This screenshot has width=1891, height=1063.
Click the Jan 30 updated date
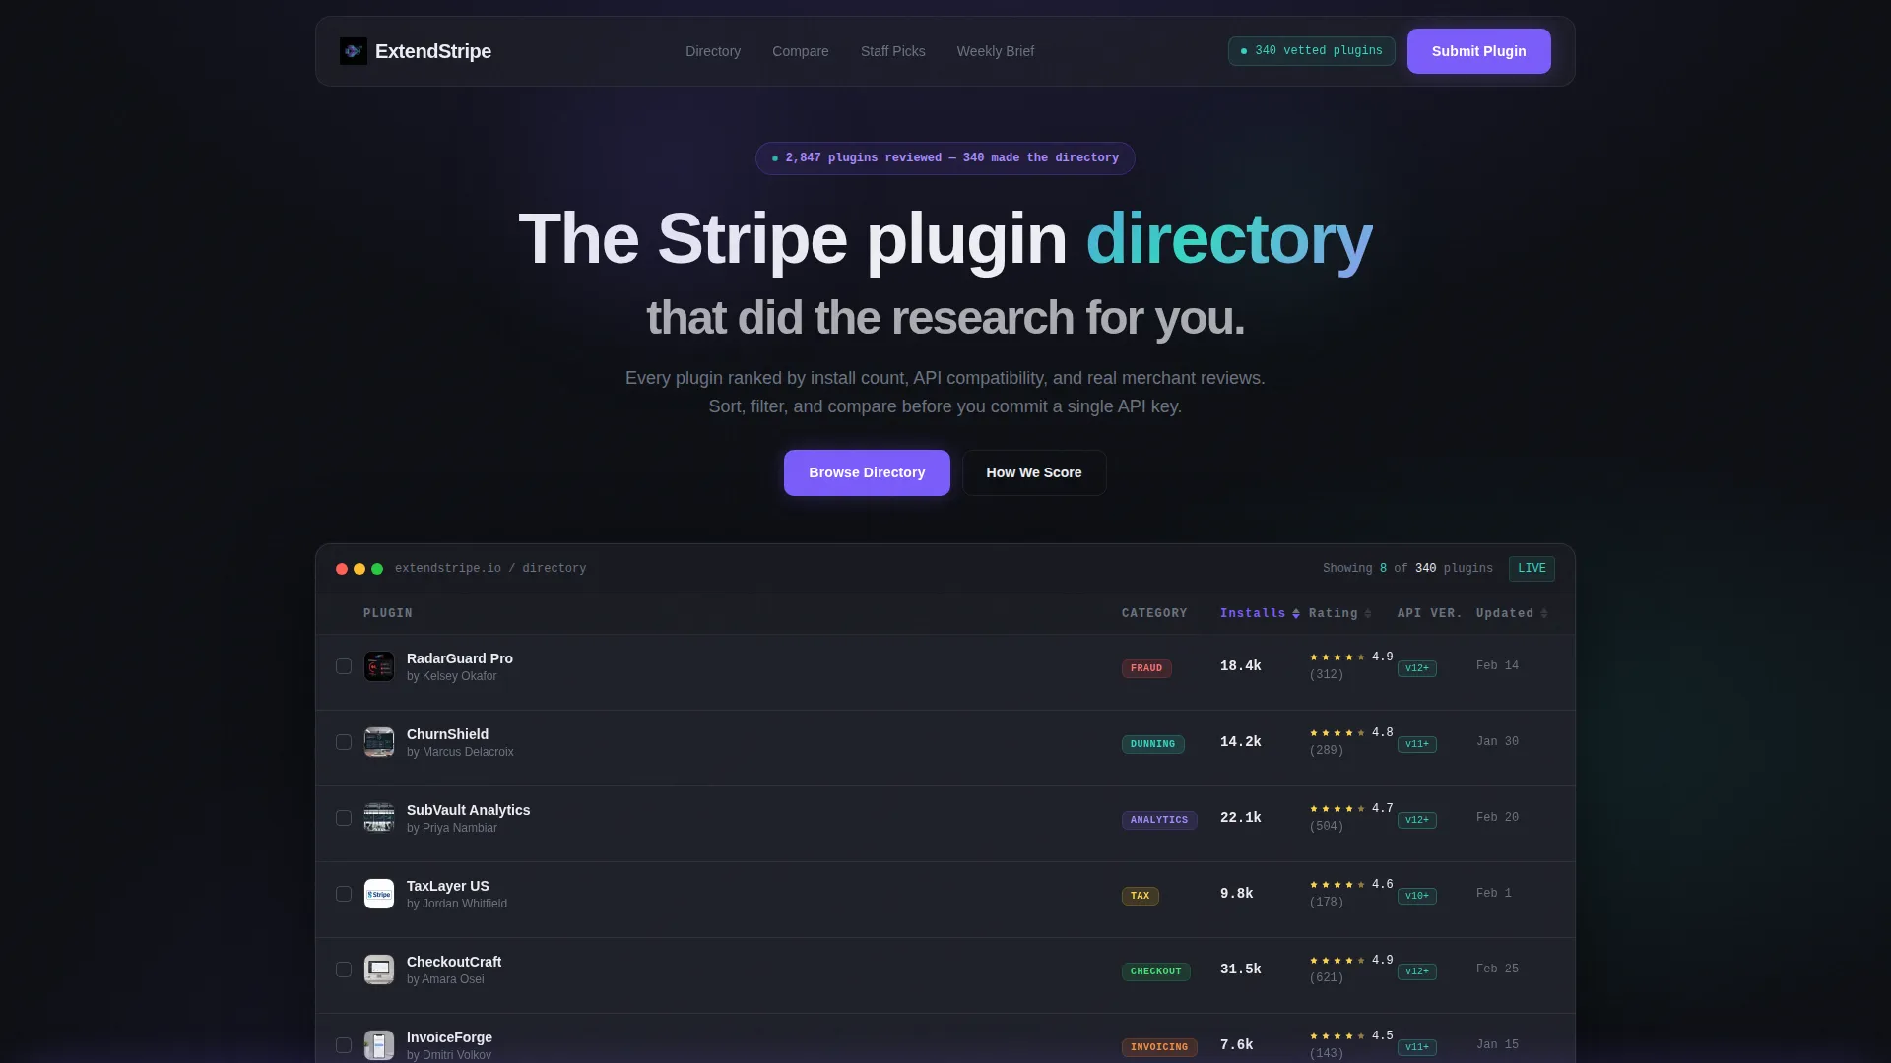pyautogui.click(x=1497, y=742)
